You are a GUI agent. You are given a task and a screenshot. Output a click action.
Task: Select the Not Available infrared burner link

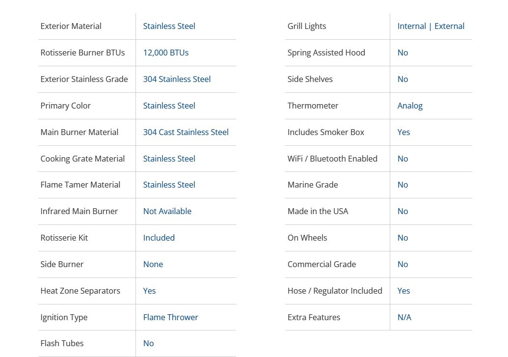click(x=167, y=211)
